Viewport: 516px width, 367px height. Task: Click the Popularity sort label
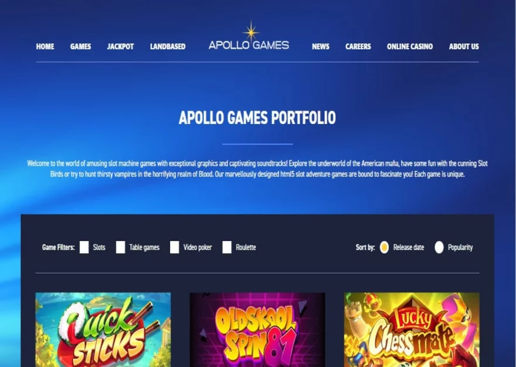460,247
